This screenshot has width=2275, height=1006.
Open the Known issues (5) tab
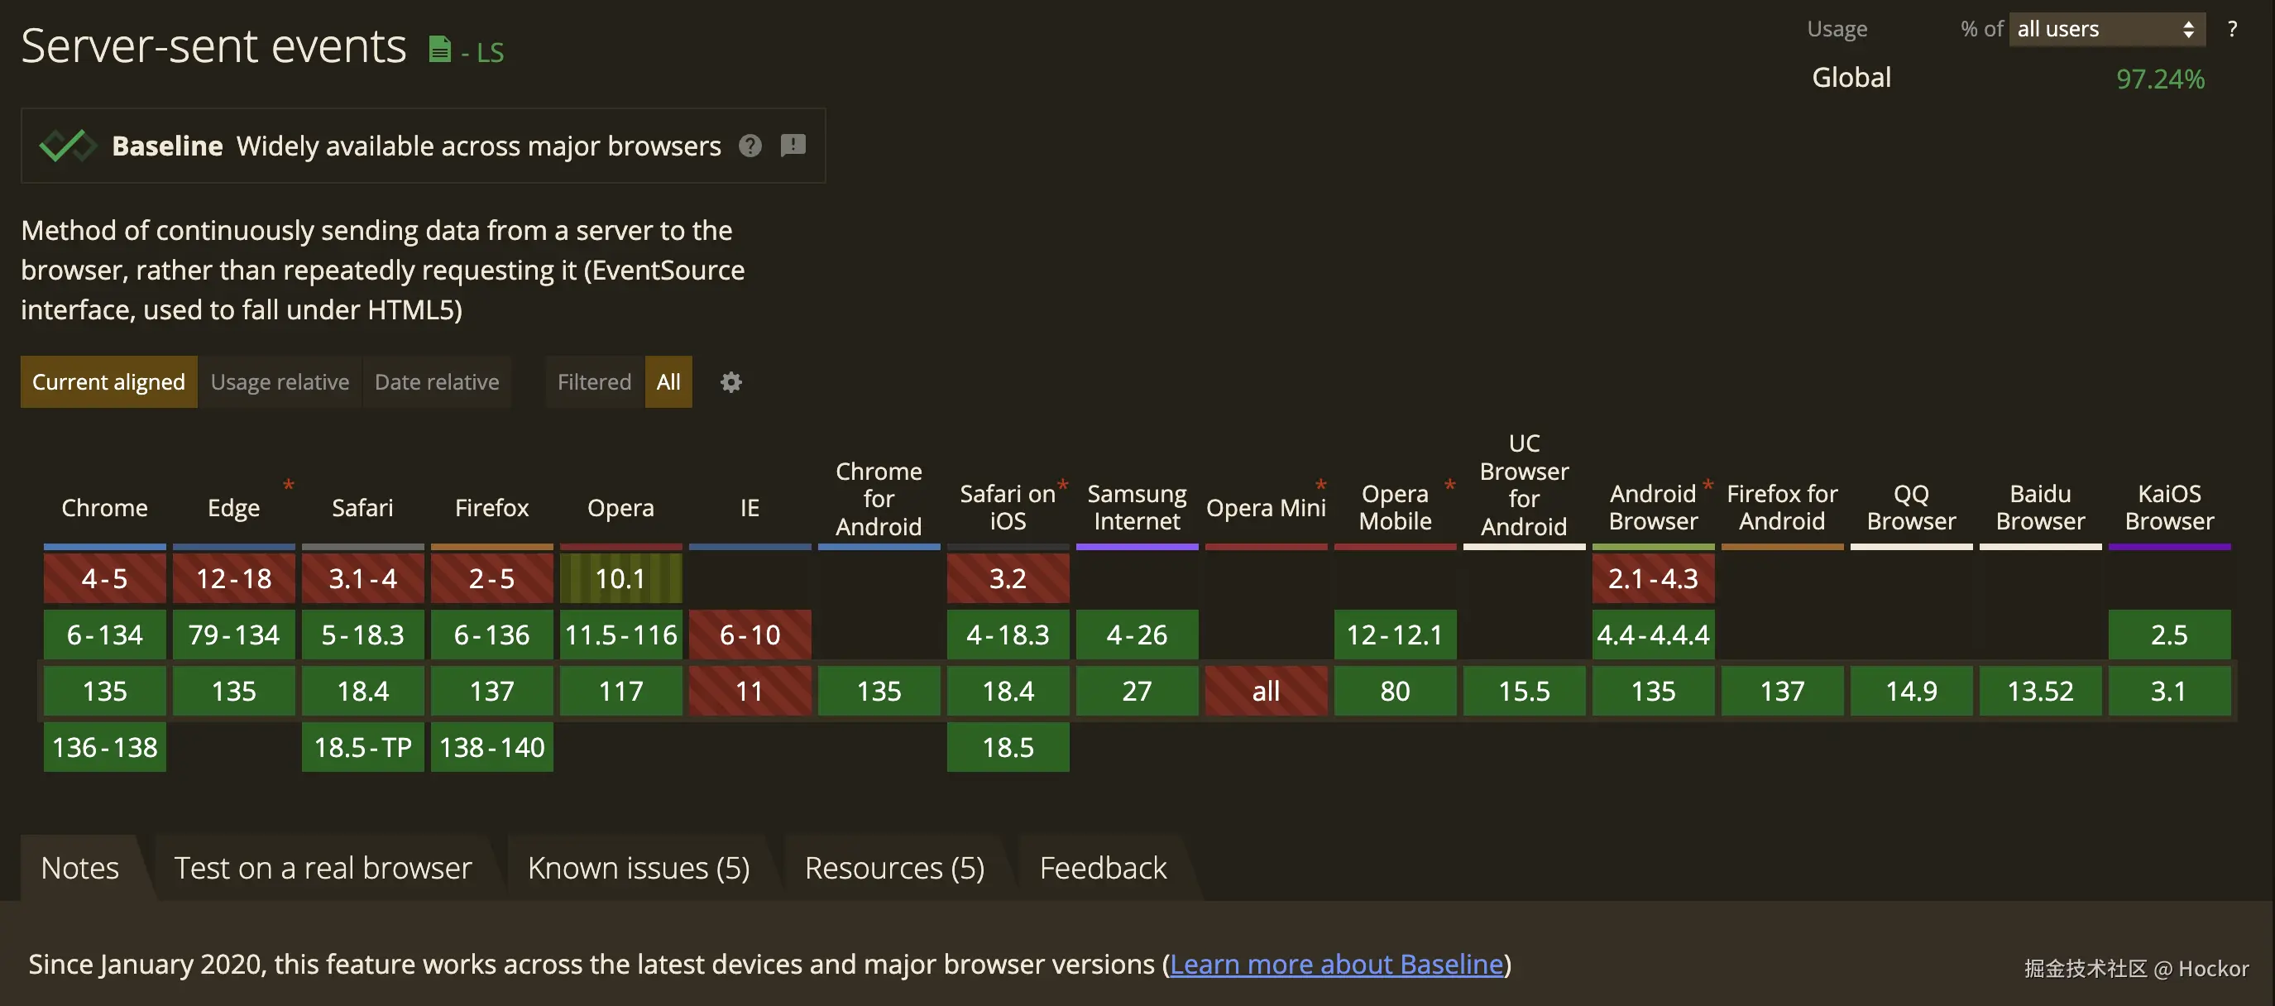click(638, 868)
